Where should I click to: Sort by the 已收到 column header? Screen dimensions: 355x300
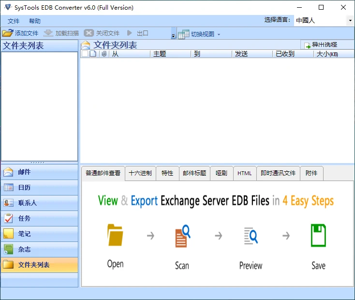293,54
